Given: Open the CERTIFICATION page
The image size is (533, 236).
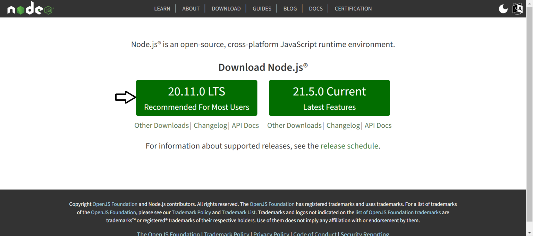Looking at the screenshot, I should click(353, 9).
